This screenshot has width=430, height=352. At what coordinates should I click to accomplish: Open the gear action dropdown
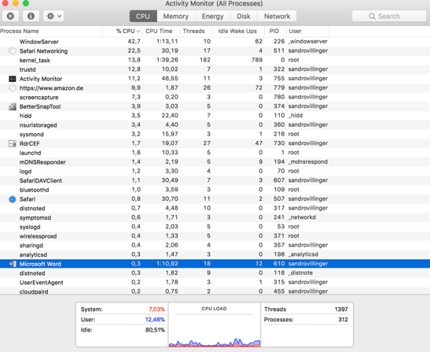click(53, 17)
